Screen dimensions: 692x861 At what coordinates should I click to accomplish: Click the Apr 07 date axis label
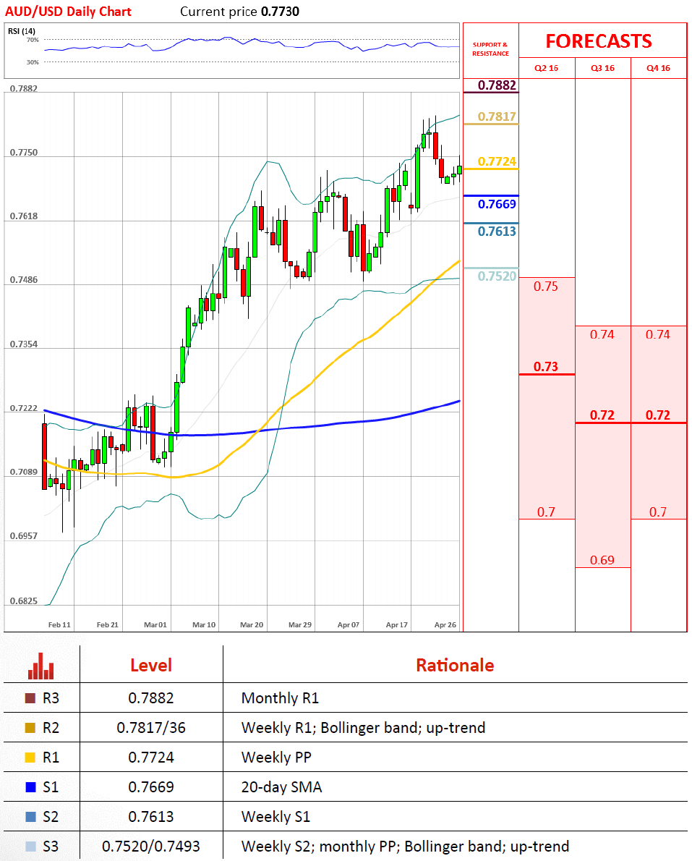point(349,625)
